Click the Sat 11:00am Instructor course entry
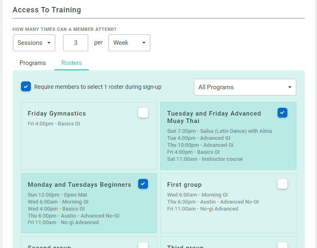 coord(205,159)
